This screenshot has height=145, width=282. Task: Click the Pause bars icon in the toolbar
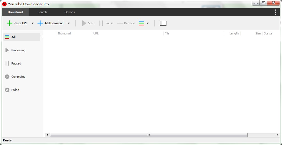[101, 23]
